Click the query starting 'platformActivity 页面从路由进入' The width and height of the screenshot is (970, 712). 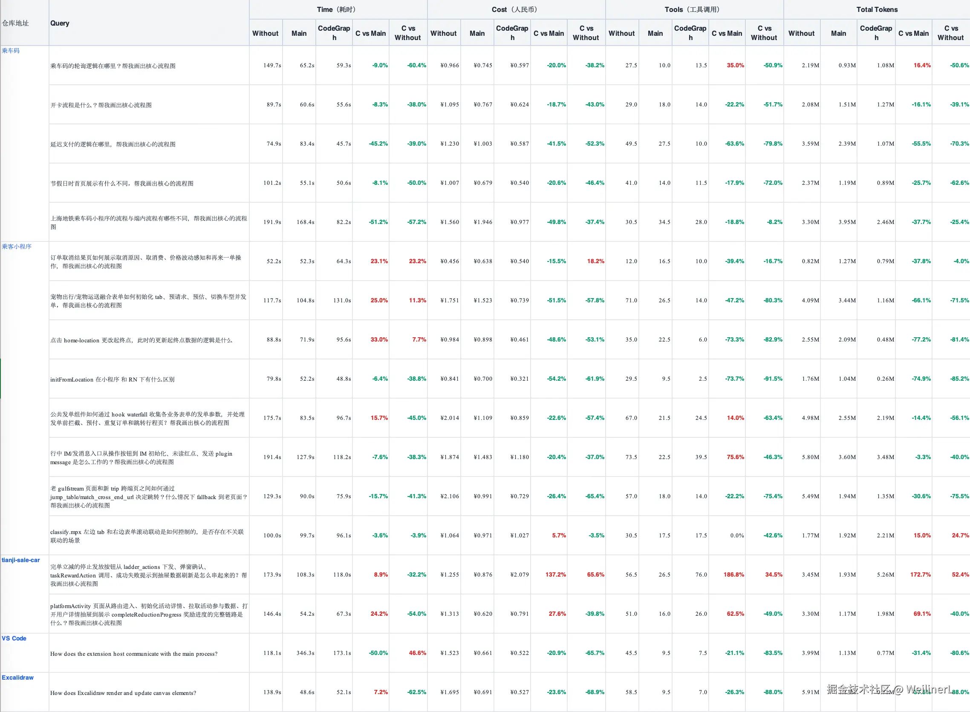(x=149, y=614)
